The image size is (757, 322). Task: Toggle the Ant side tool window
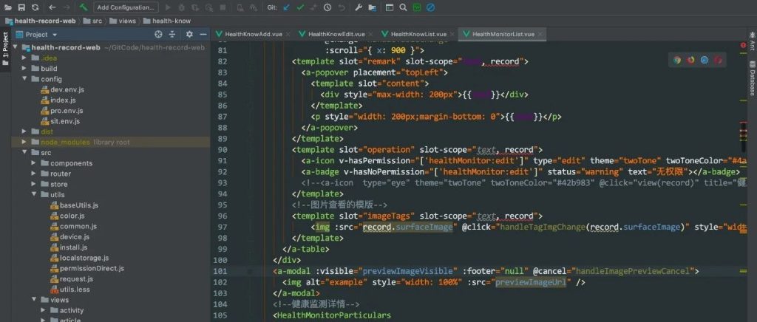coord(751,41)
